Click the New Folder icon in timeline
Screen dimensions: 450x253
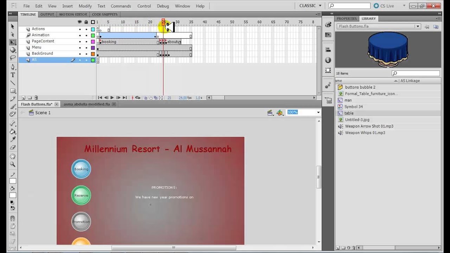point(30,98)
